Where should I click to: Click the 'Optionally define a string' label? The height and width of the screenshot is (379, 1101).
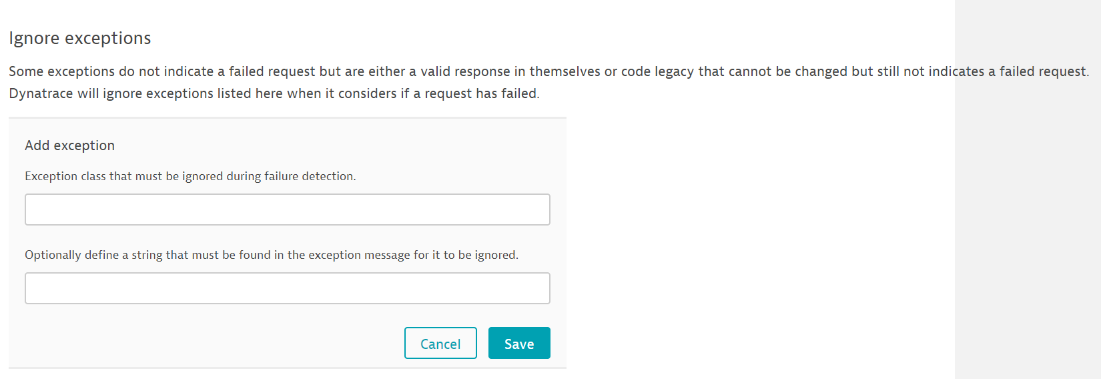[x=271, y=255]
